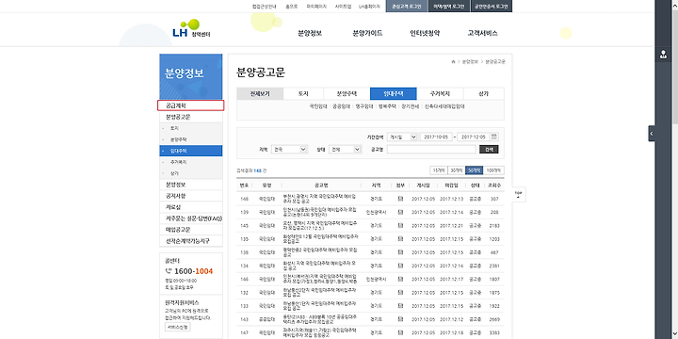678x339 pixels.
Task: Open 분양가이드 in main navigation
Action: coord(367,33)
